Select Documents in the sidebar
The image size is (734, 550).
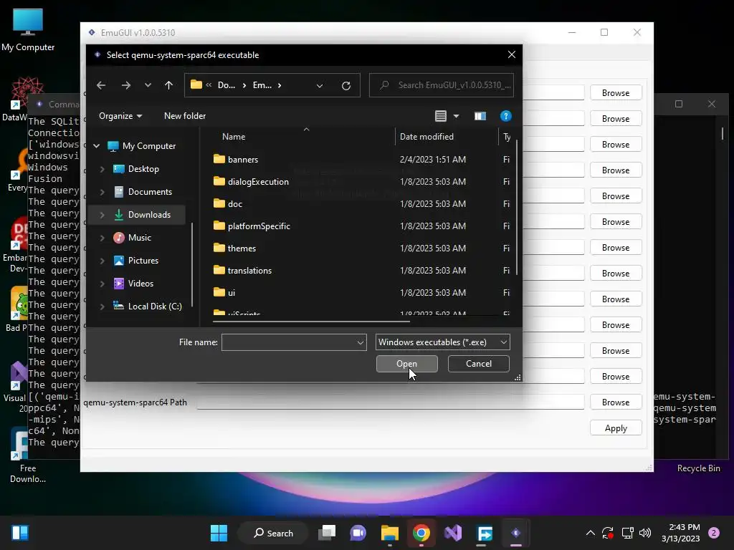[x=150, y=192]
